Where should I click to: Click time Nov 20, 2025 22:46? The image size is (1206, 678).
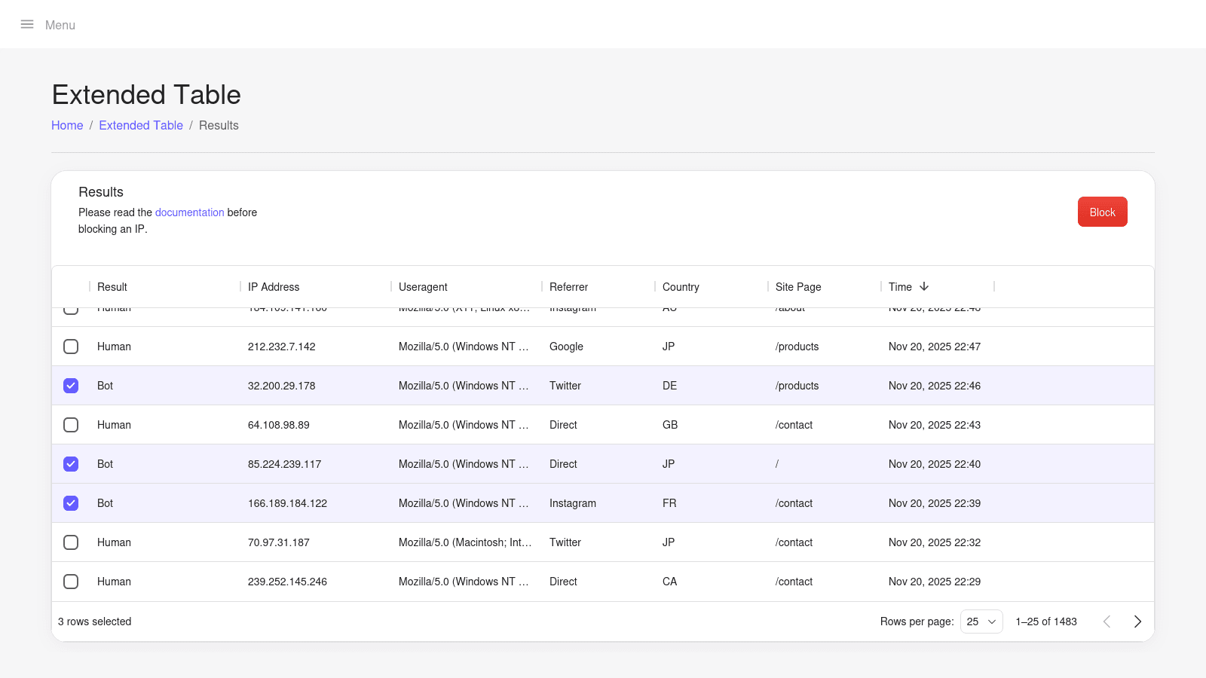[x=935, y=386]
